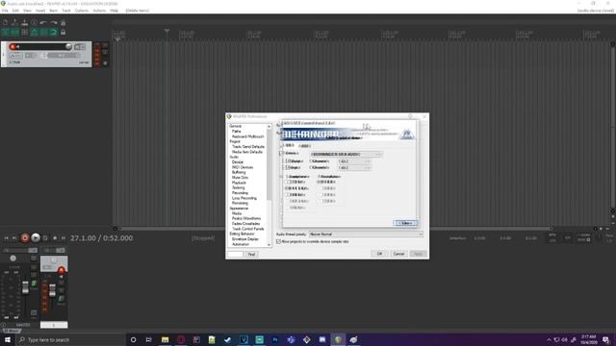Open the Options menu

(x=82, y=11)
